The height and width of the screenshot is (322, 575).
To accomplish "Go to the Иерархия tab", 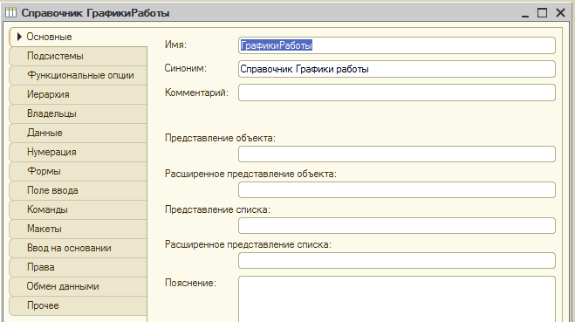I will click(79, 94).
